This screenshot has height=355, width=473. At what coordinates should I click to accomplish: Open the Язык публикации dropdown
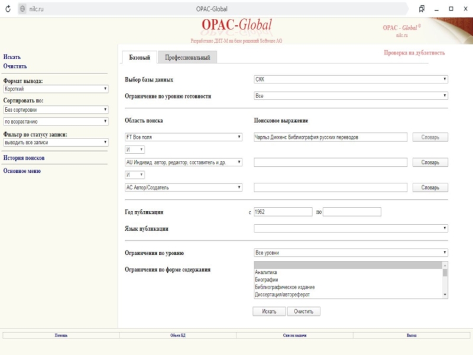click(x=351, y=228)
